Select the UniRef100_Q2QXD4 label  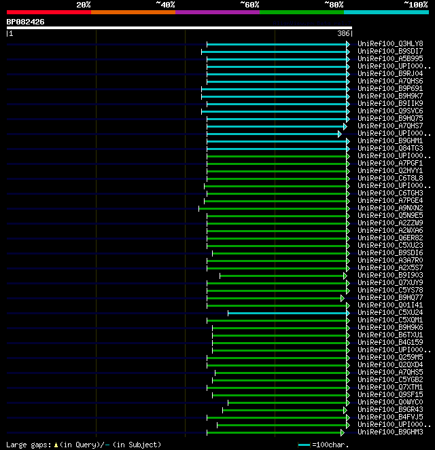tap(390, 364)
